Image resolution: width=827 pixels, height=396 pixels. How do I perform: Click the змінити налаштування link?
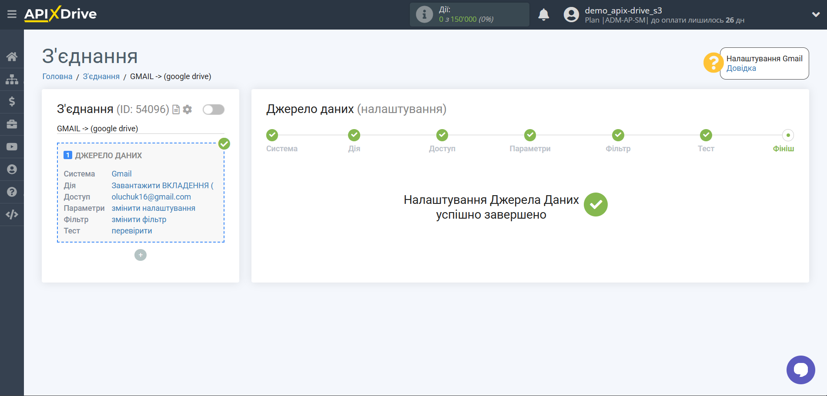[x=153, y=208]
